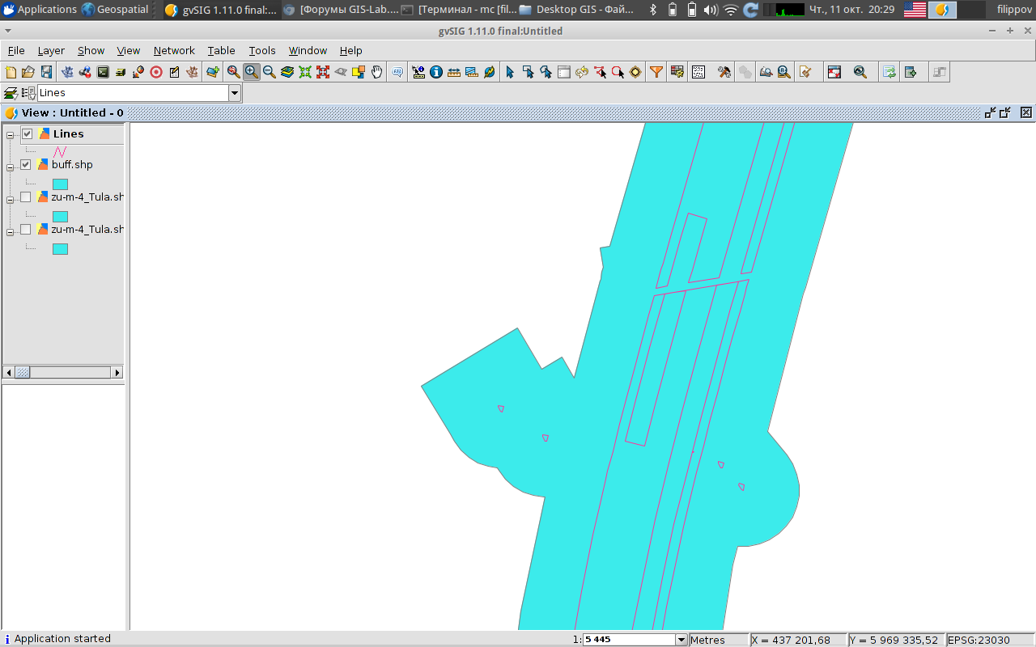Open the Network menu
The width and height of the screenshot is (1036, 647).
click(174, 50)
